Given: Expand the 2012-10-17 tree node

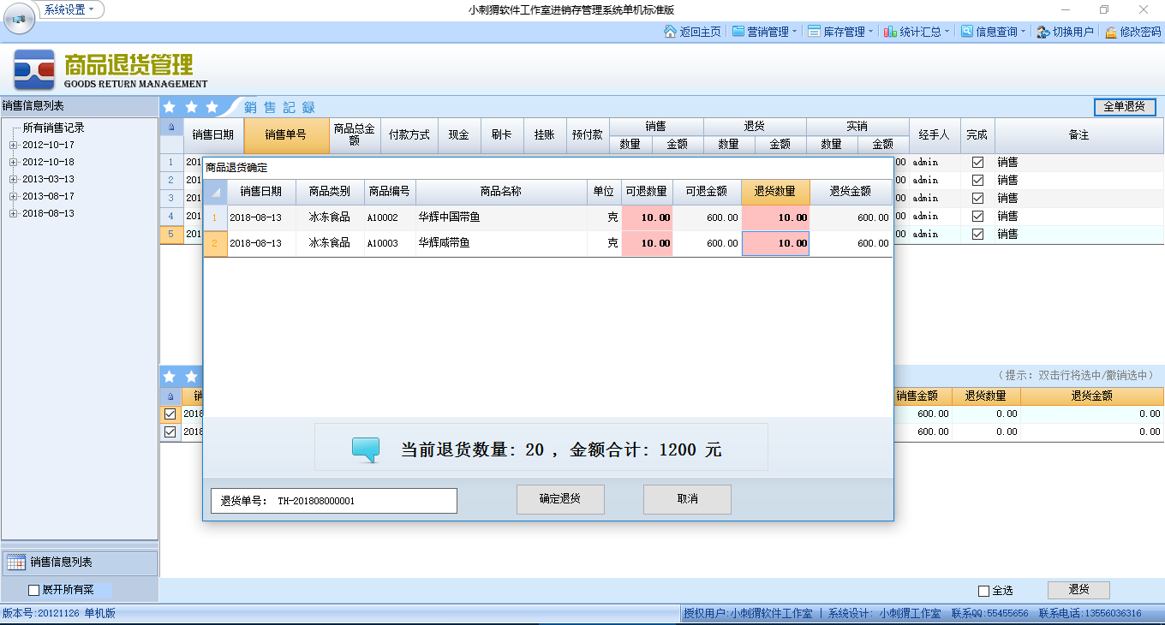Looking at the screenshot, I should click(13, 145).
